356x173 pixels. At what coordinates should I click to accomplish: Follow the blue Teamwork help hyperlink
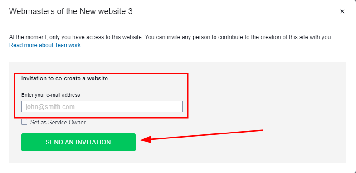click(45, 45)
